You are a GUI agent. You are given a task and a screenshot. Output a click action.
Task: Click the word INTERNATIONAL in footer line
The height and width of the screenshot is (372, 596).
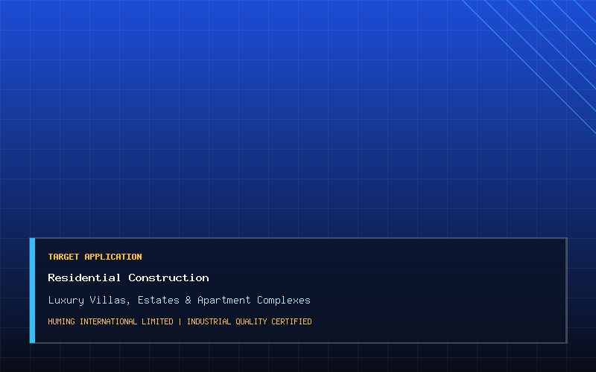108,321
